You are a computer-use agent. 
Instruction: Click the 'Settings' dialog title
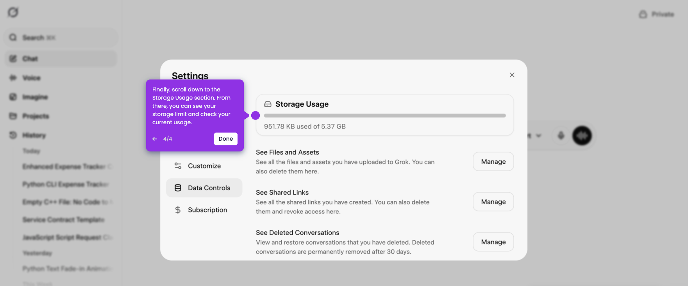190,76
